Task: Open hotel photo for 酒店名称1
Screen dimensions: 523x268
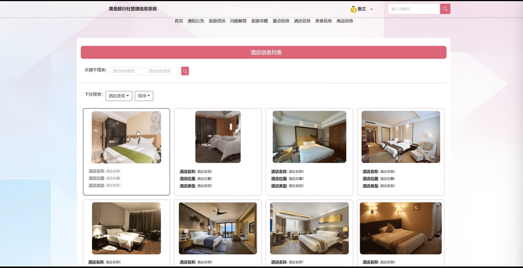Action: coord(126,137)
